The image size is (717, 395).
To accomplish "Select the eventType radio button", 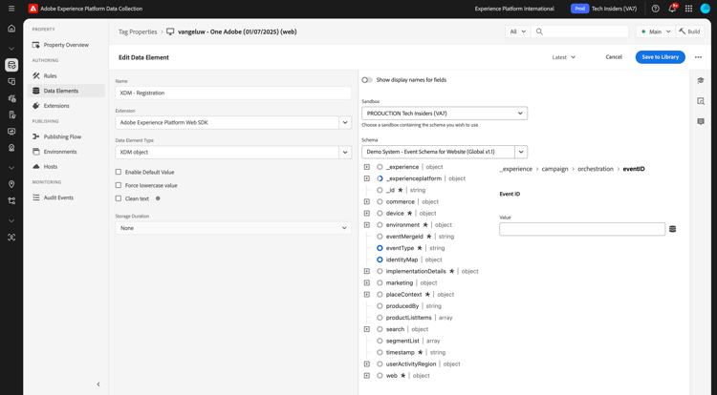I will [380, 248].
